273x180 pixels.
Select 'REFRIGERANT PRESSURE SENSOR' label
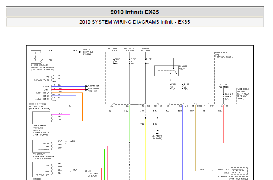pyautogui.click(x=41, y=130)
